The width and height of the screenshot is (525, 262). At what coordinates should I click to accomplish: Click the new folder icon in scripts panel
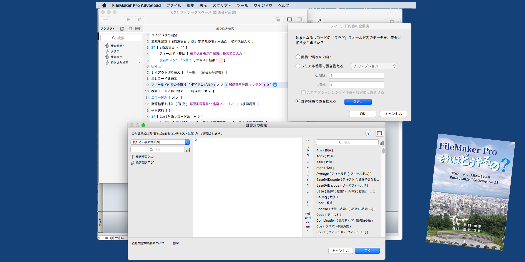[x=130, y=29]
